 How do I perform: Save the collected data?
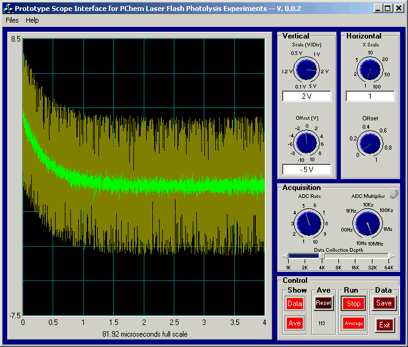pos(384,303)
